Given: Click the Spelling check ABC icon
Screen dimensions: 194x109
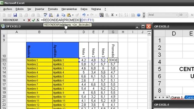Looking at the screenshot, I should click(45, 15).
